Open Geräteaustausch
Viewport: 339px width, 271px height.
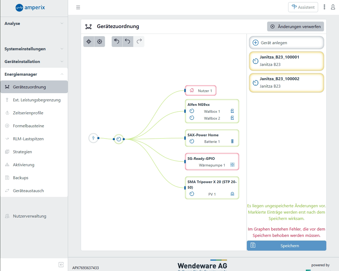click(34, 191)
